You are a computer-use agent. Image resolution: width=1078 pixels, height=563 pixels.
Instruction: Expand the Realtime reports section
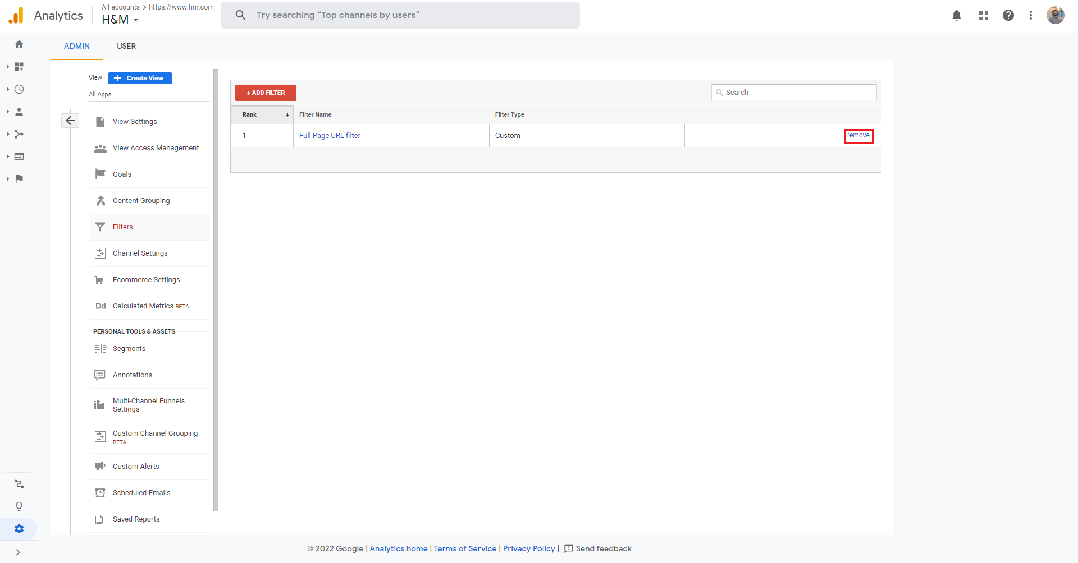tap(19, 89)
